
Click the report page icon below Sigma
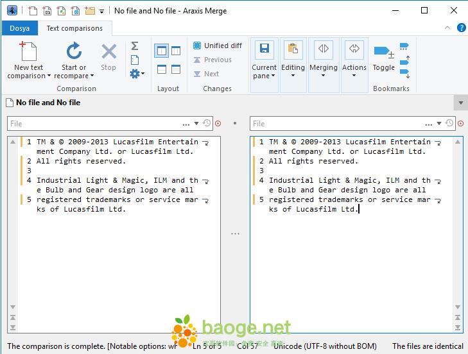[x=135, y=60]
